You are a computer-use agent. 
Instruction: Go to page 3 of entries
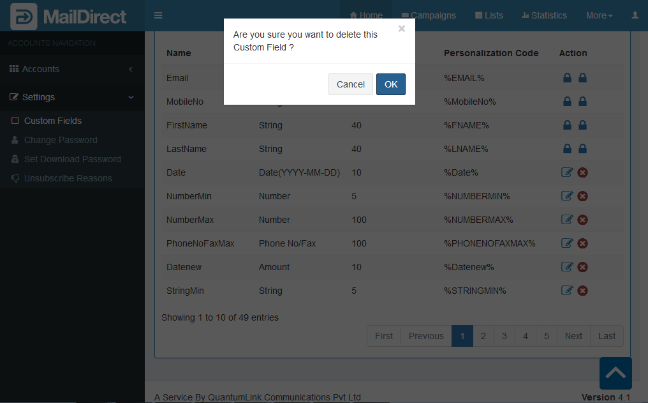[504, 336]
